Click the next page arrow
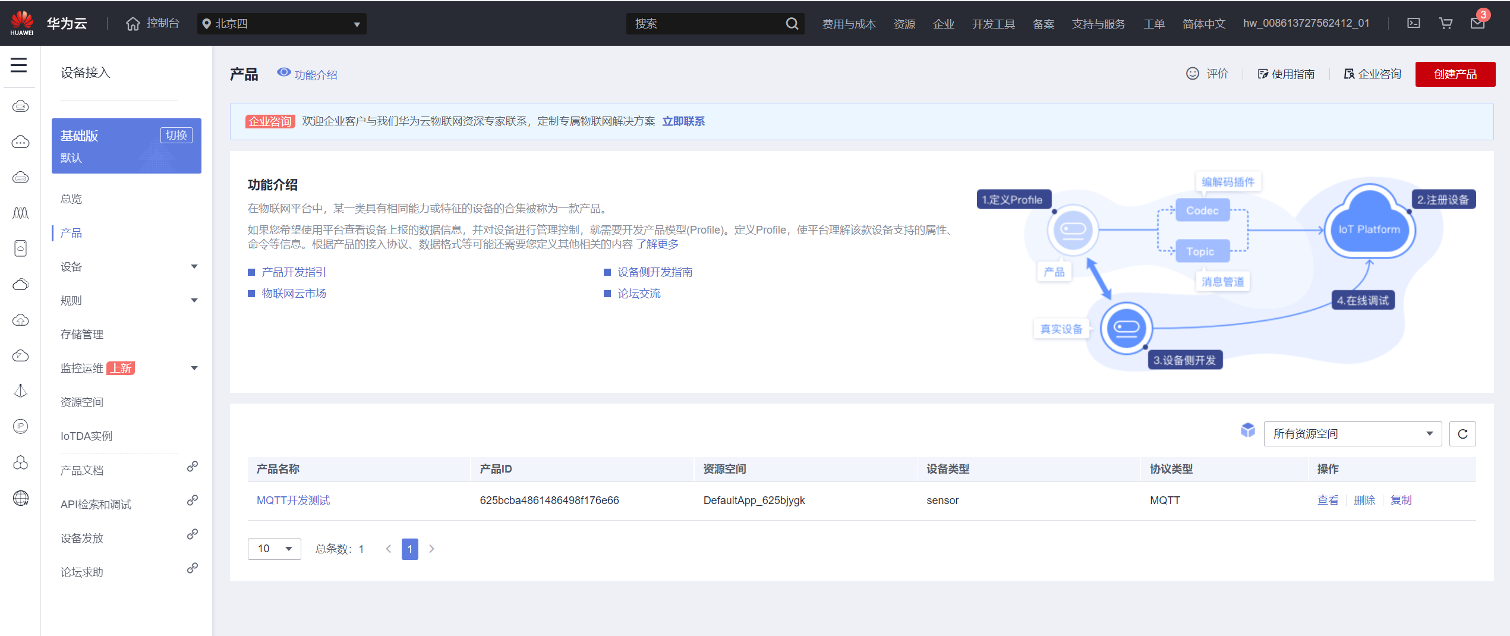This screenshot has width=1510, height=636. (431, 549)
